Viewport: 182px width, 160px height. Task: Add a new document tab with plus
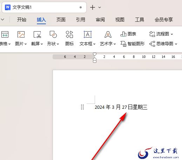pyautogui.click(x=93, y=7)
